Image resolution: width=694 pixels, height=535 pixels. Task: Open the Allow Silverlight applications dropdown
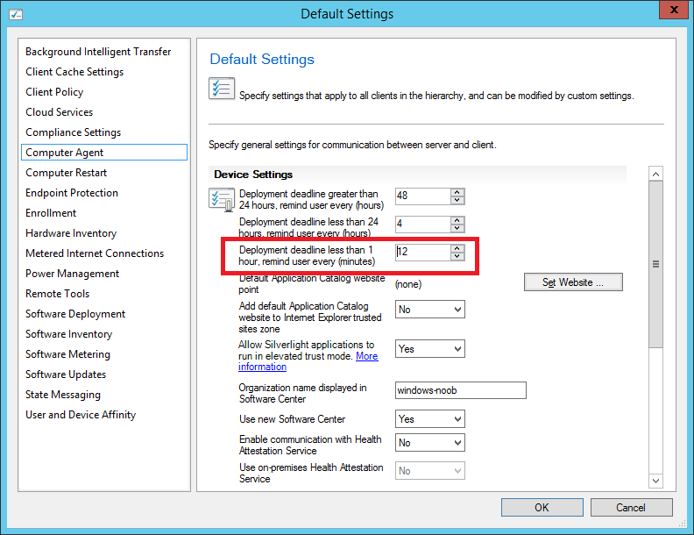429,348
